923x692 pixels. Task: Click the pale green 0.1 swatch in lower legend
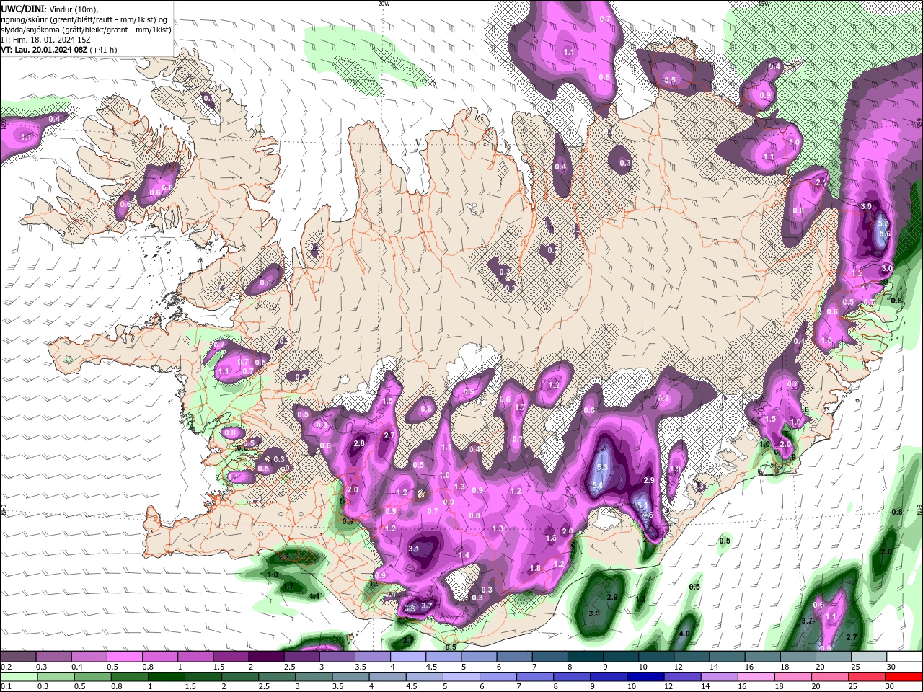(20, 677)
